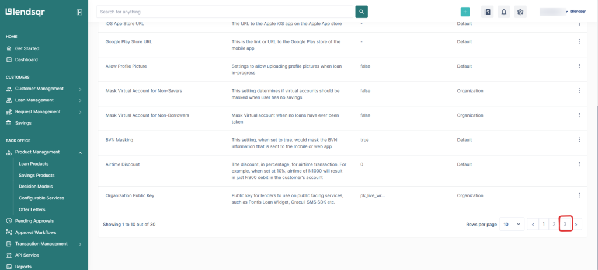Select Configurable Services in the sidebar
This screenshot has width=598, height=270.
[x=41, y=198]
